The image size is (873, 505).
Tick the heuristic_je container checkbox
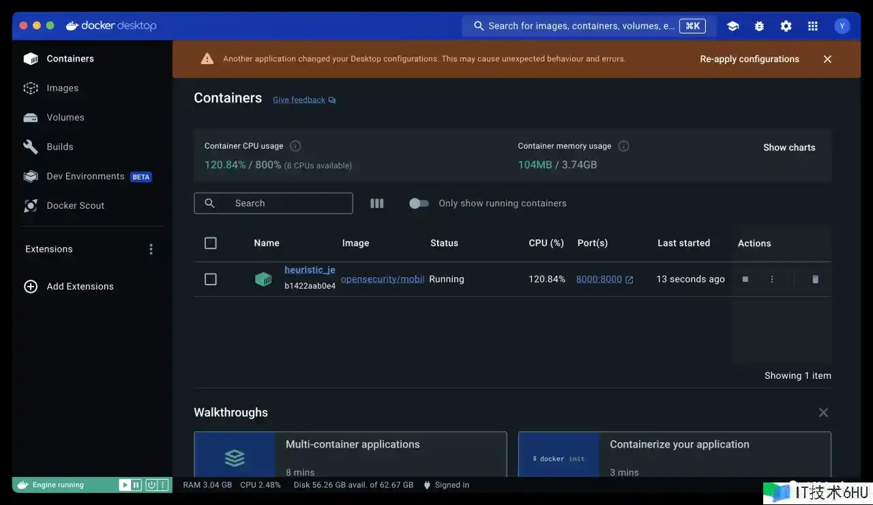211,279
